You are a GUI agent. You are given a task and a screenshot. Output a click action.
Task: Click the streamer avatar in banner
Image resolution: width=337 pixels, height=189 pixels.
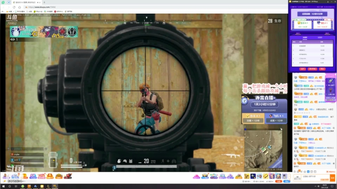15,32
